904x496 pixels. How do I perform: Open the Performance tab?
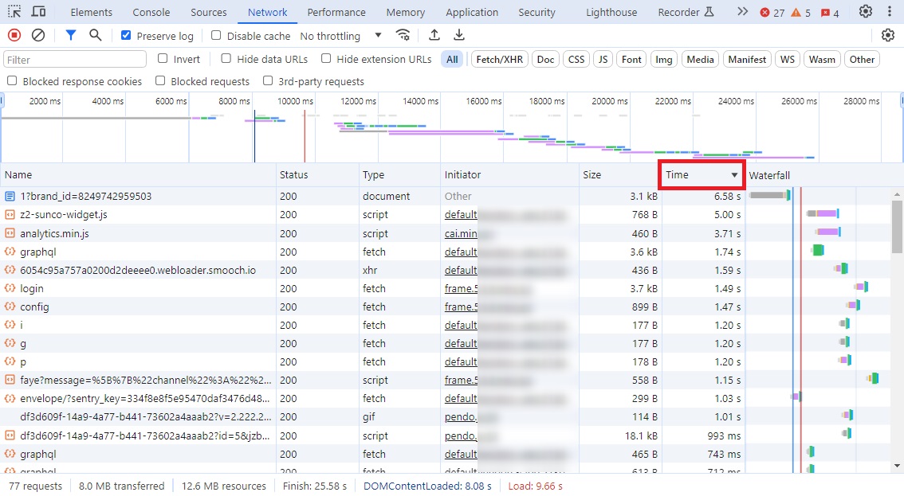pos(336,12)
